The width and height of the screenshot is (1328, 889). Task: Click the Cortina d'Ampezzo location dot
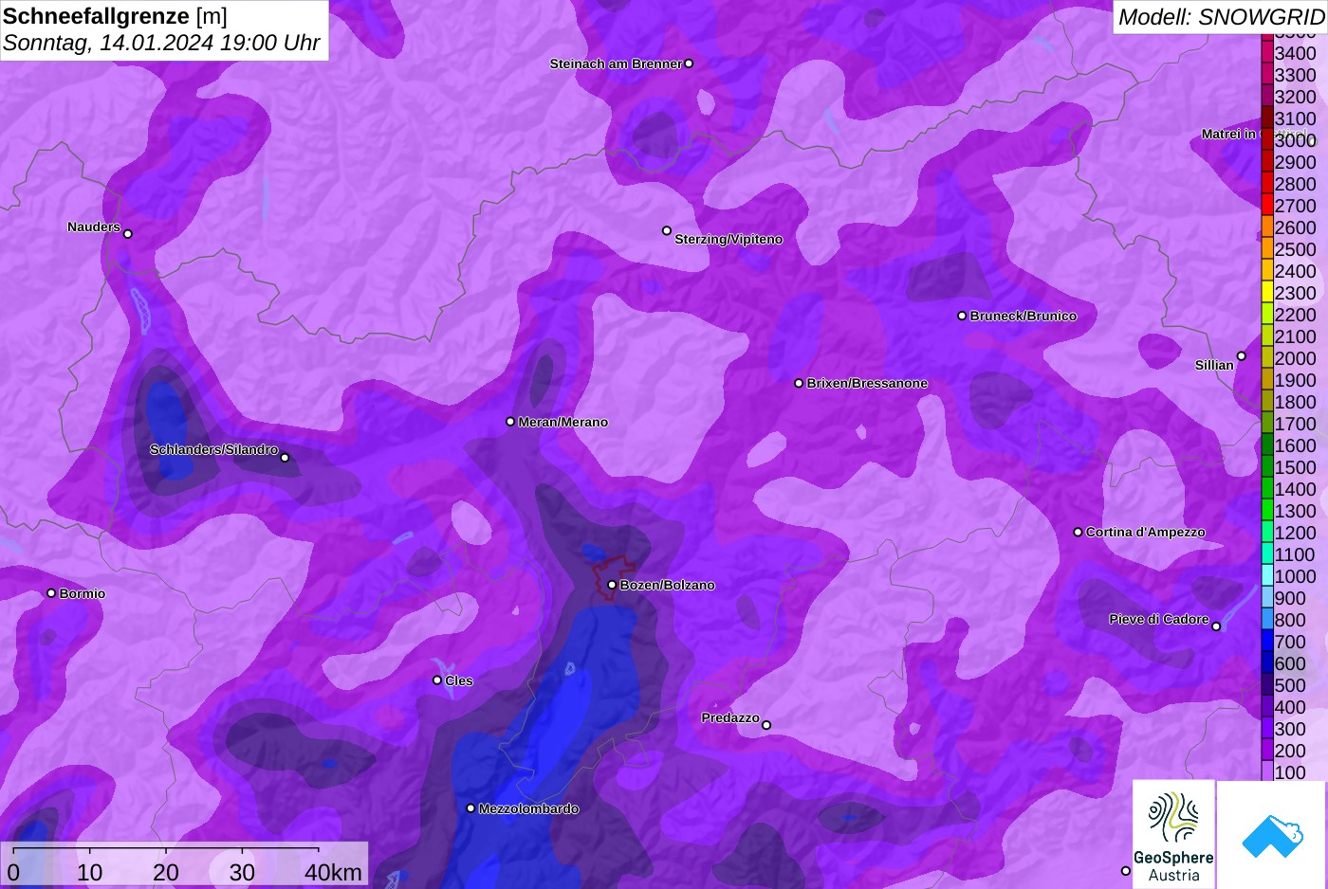tap(1078, 532)
